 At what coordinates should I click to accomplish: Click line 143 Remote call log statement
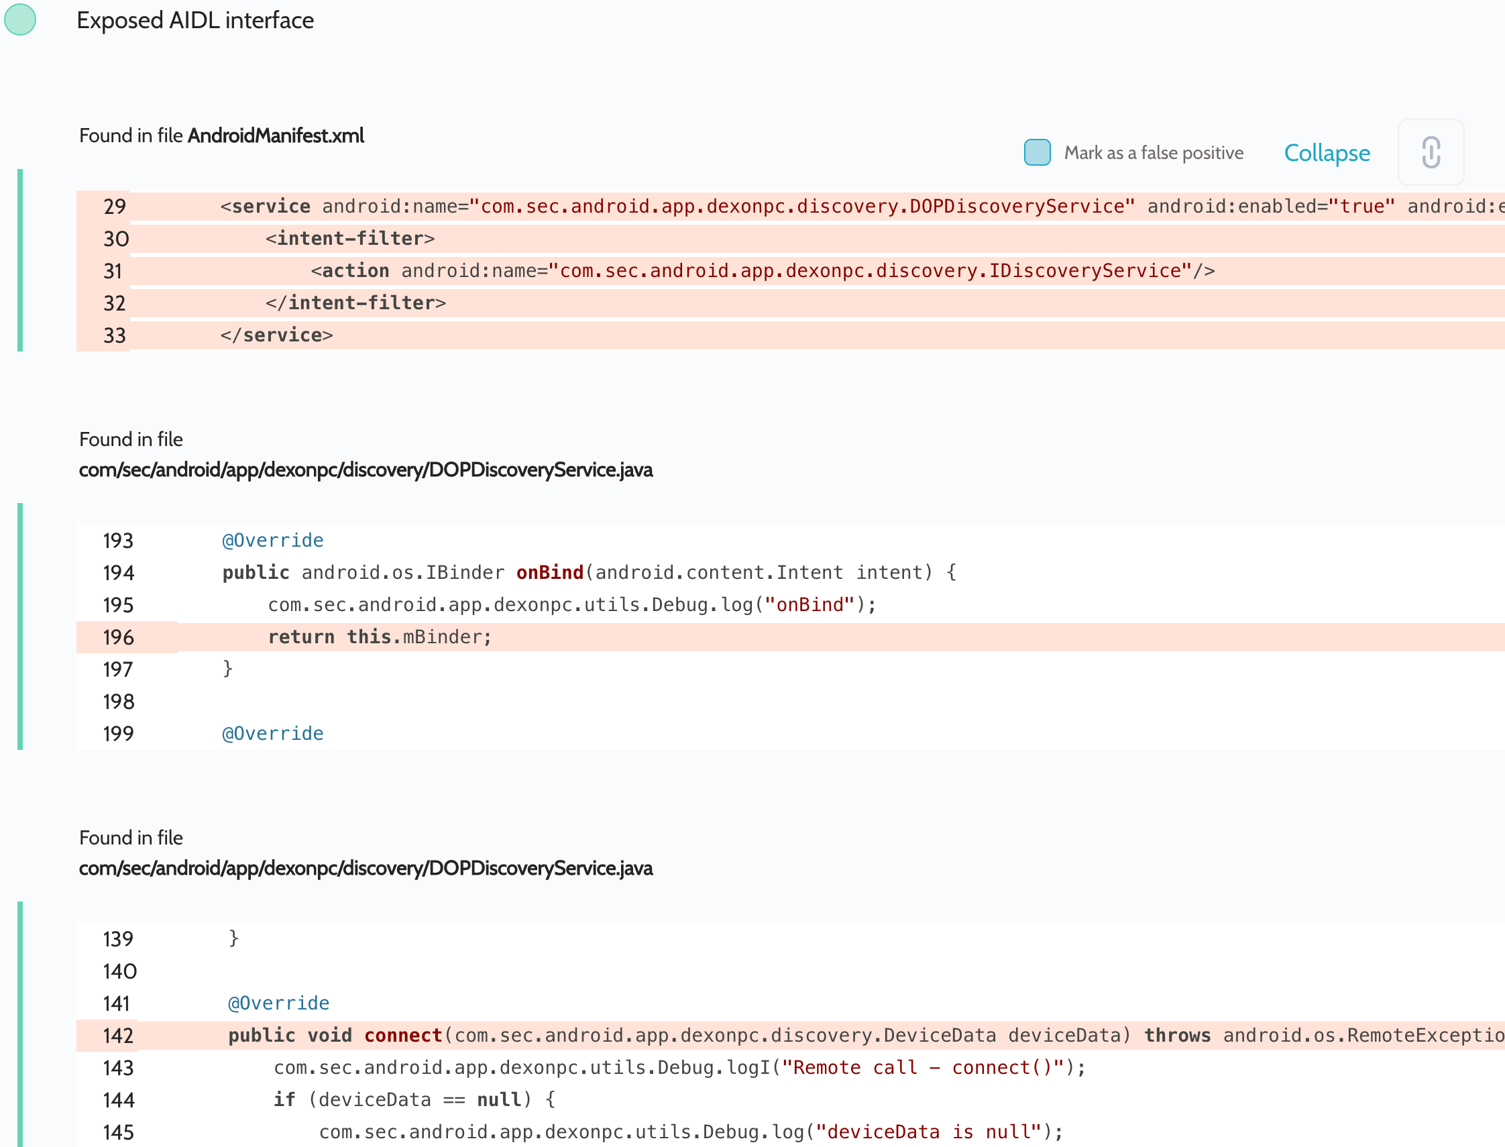(679, 1068)
